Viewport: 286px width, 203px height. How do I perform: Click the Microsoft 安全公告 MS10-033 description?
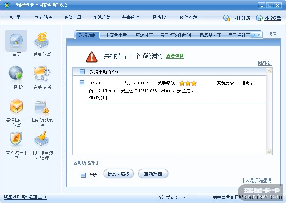click(149, 91)
